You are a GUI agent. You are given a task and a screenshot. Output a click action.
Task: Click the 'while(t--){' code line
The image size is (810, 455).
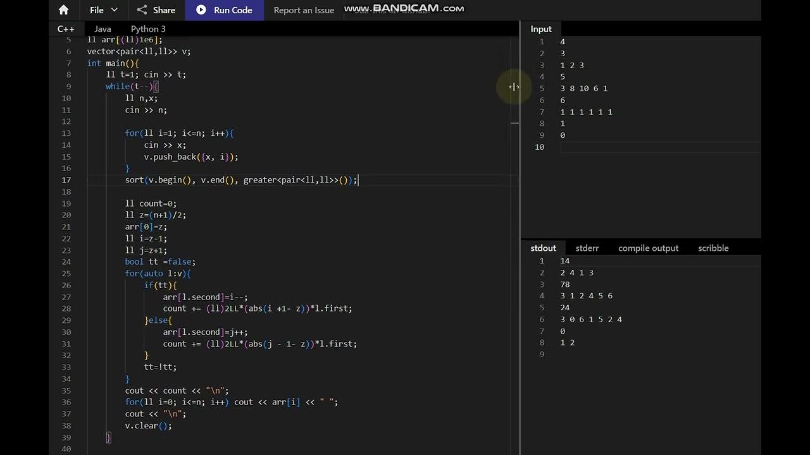(x=132, y=87)
